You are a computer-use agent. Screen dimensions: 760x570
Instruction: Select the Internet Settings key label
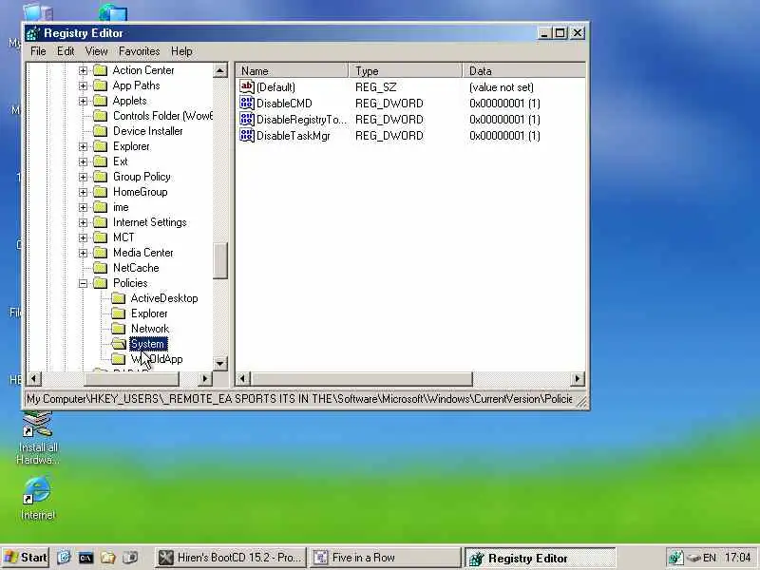(x=150, y=222)
